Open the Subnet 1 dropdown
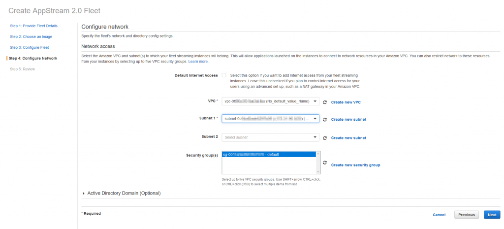 270,119
